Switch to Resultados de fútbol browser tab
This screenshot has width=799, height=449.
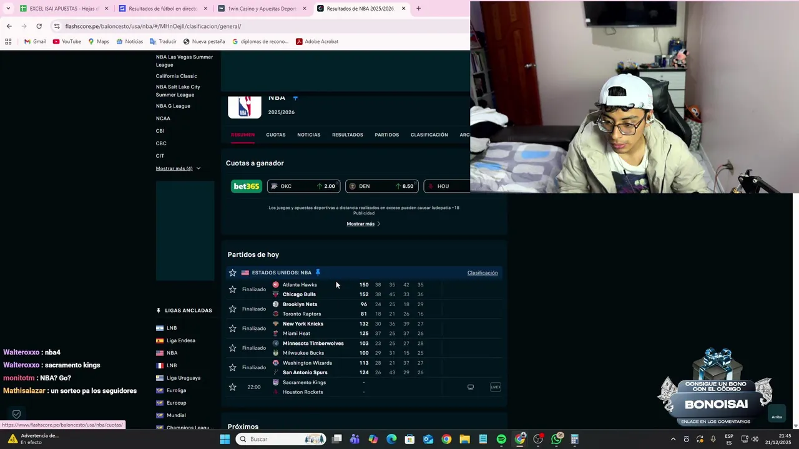[162, 9]
